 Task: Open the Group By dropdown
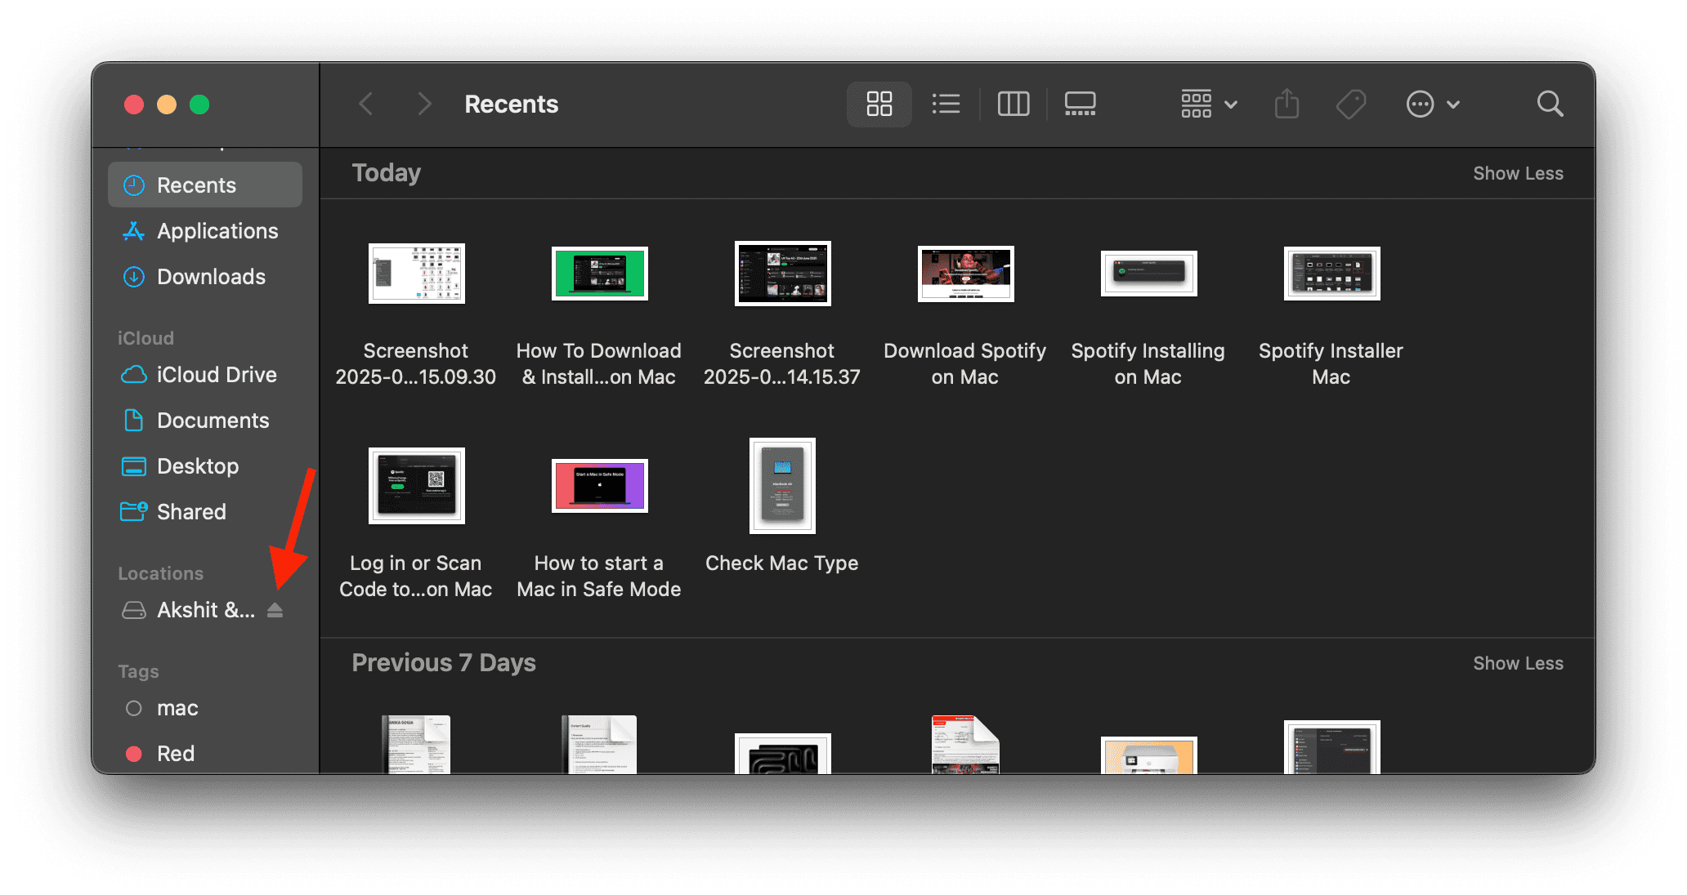tap(1209, 104)
